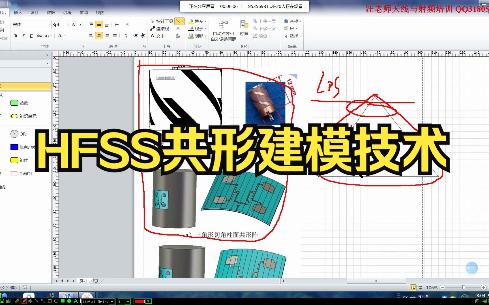Open the position (位置) dropdown
The height and width of the screenshot is (305, 489).
244,30
